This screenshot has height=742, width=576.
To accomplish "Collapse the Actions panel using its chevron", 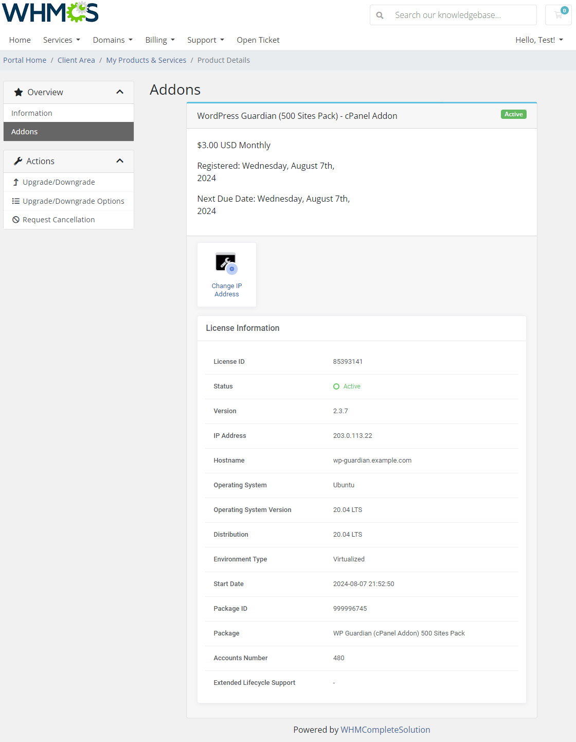I will point(120,161).
